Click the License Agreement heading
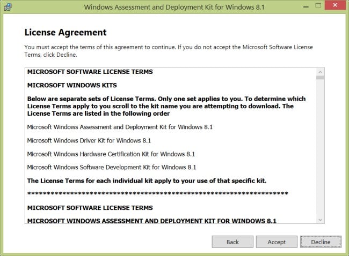Screen dimensions: 349x256 tap(66, 33)
